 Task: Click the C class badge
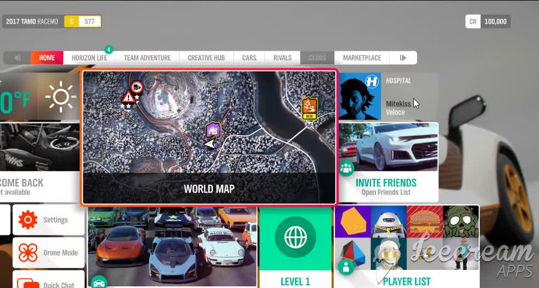coord(71,21)
